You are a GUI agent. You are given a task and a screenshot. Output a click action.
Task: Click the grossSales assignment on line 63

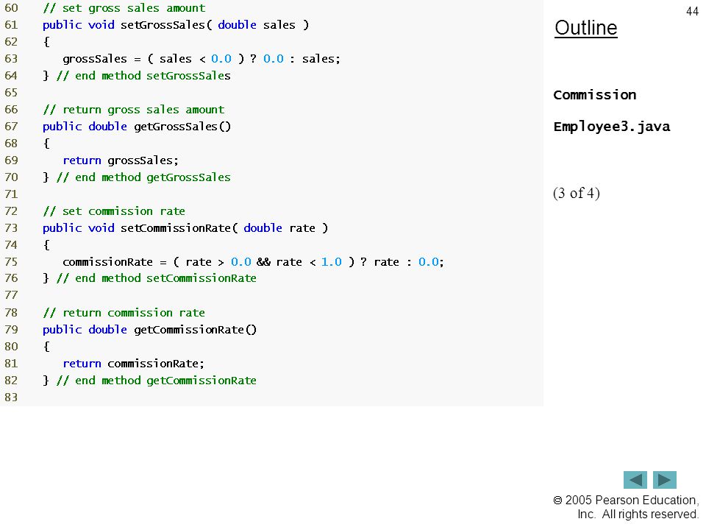tap(202, 59)
